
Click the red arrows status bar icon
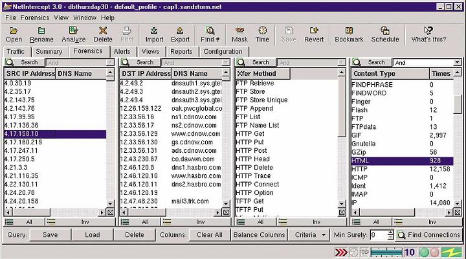tap(340, 253)
